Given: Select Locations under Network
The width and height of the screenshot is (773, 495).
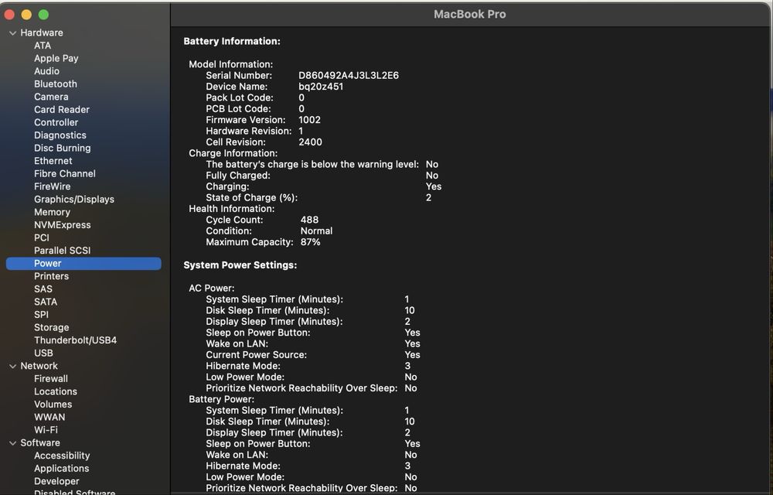Looking at the screenshot, I should tap(55, 391).
